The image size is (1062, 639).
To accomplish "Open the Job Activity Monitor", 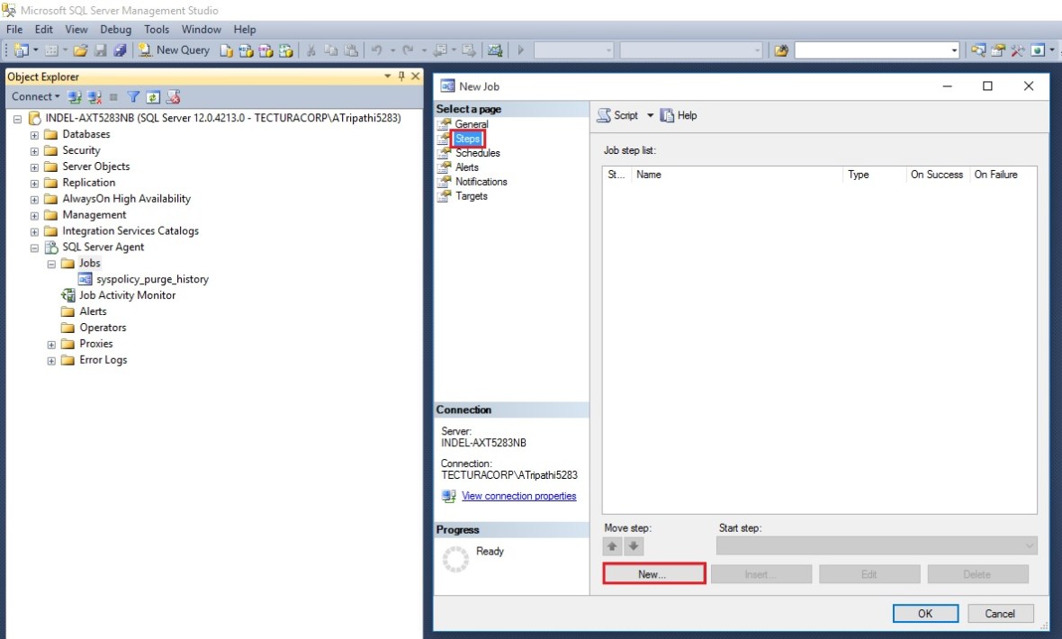I will pos(127,295).
